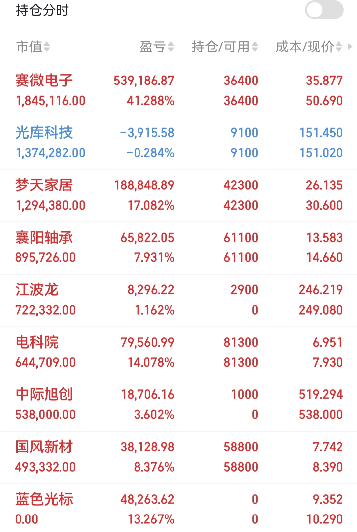Sort by 成本/现价 column arrows
This screenshot has width=357, height=532.
point(339,47)
